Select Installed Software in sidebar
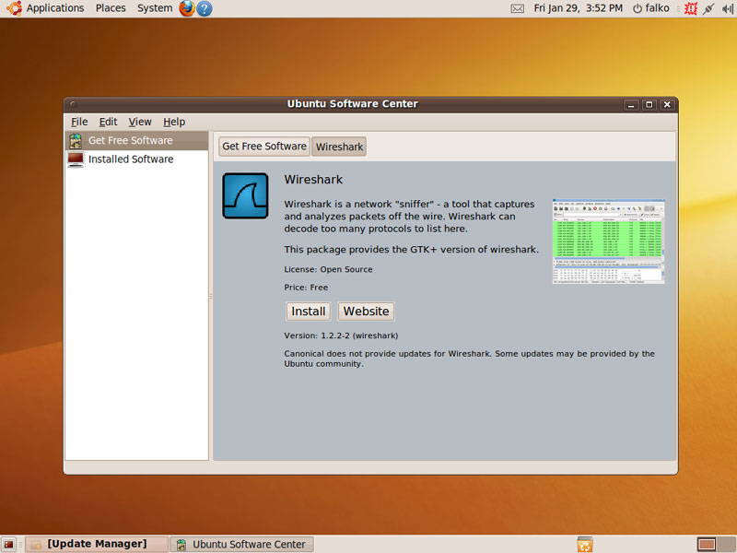This screenshot has height=553, width=737. 130,159
